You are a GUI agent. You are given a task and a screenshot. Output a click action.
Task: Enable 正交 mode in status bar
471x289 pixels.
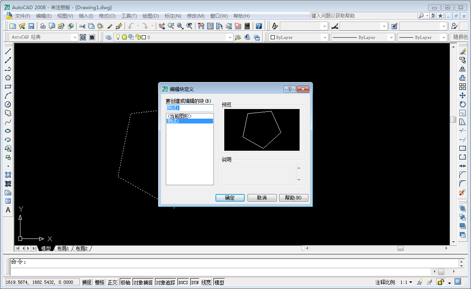[112, 282]
